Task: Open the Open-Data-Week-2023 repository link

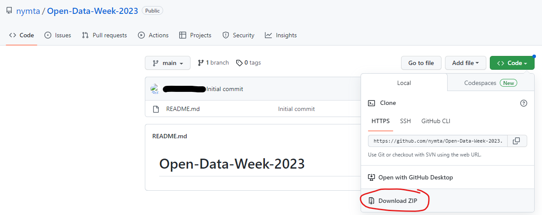Action: [x=92, y=11]
